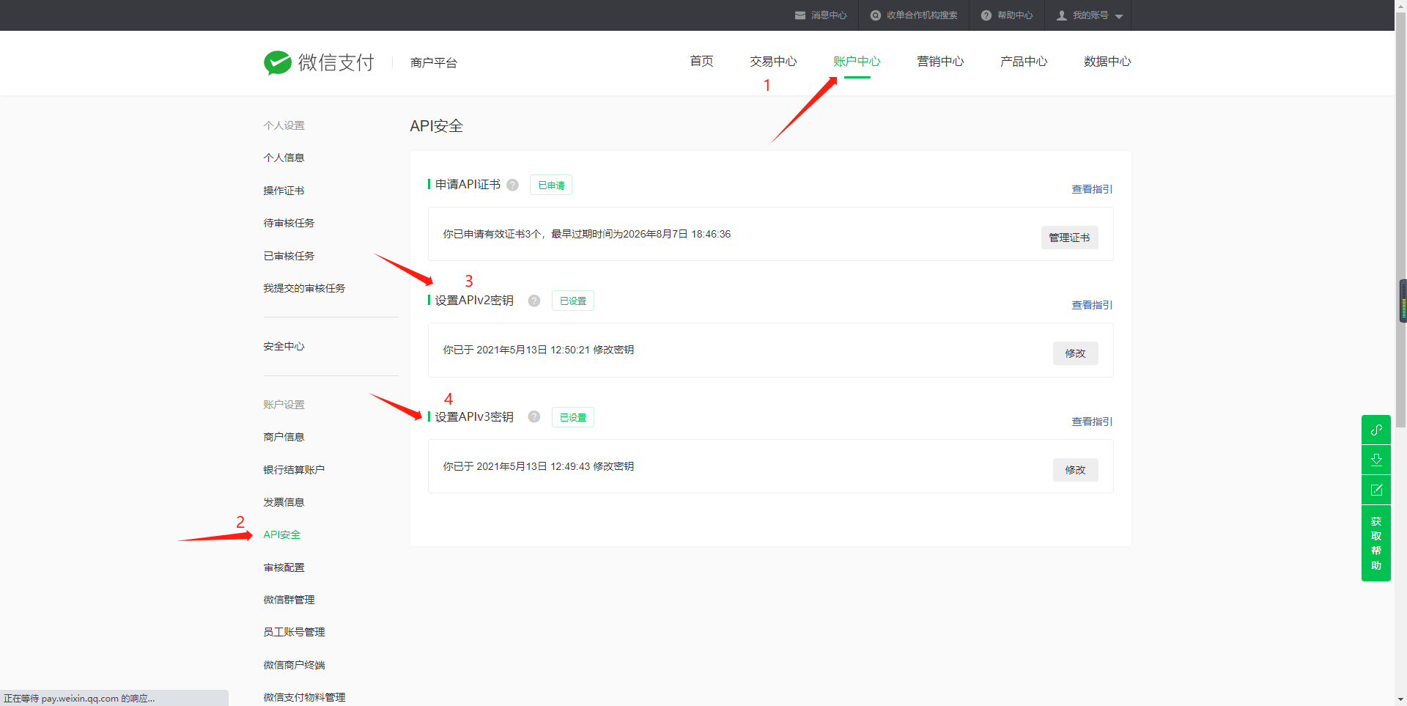Click the green edit-note icon in floating sidebar

1376,490
